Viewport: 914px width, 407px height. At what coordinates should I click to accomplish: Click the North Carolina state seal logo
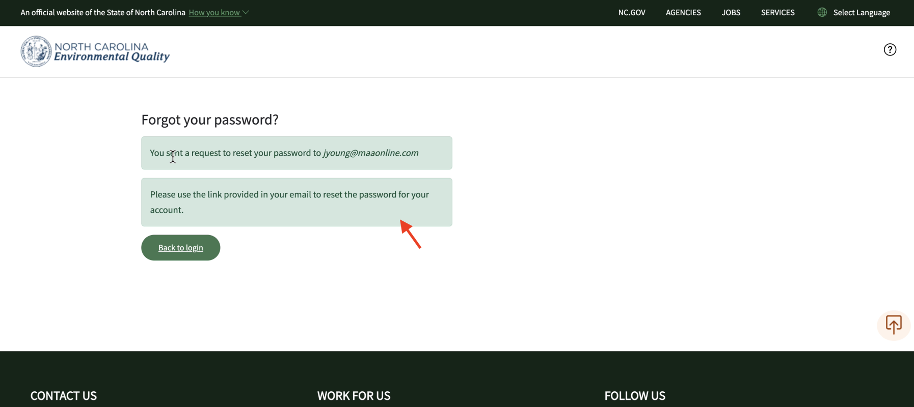(36, 51)
